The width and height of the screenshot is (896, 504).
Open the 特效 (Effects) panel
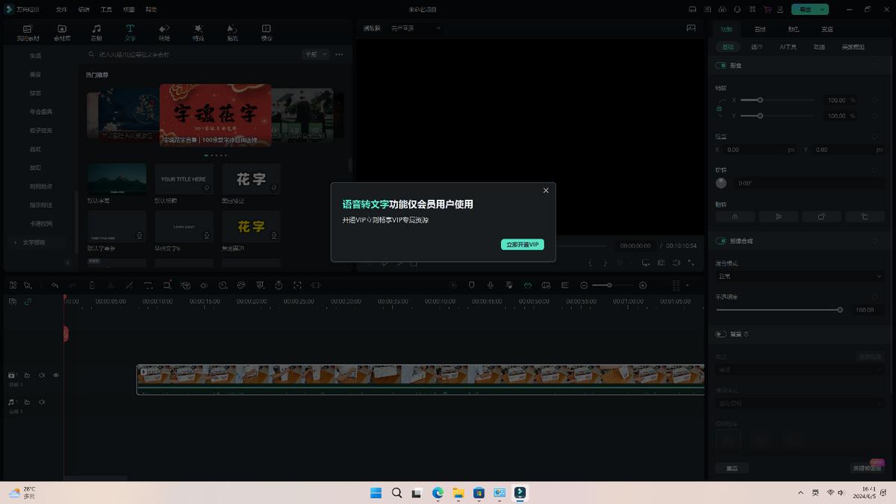(198, 32)
